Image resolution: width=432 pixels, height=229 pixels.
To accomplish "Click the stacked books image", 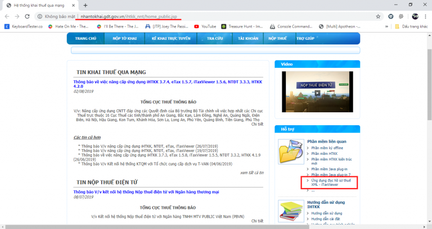I will 291,212.
